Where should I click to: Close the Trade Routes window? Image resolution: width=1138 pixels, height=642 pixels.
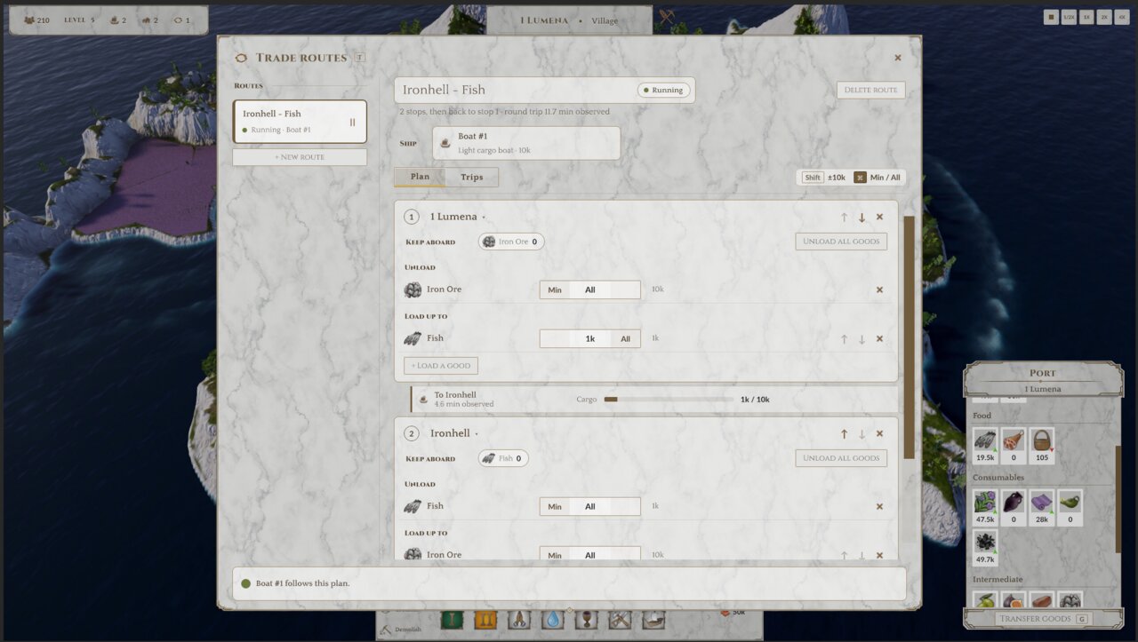[897, 58]
